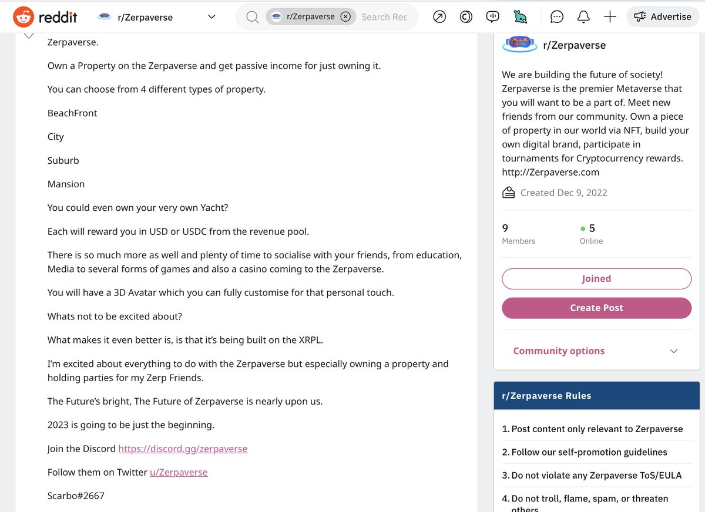
Task: Click the downvote arrow on the post
Action: click(28, 36)
